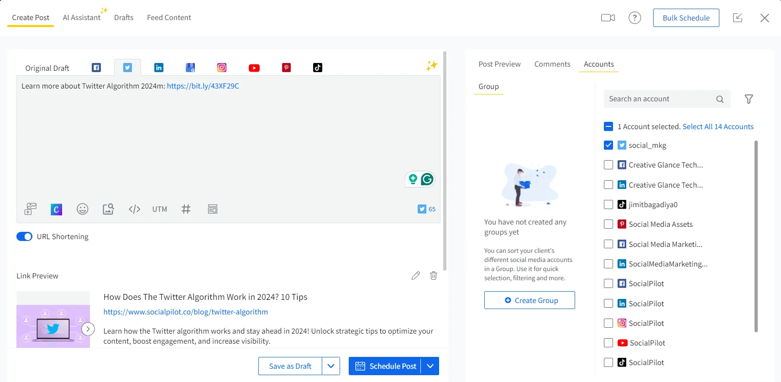
Task: Open the TikTok post tab
Action: tap(318, 68)
